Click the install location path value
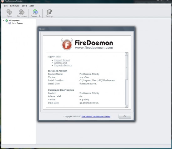 (97, 80)
